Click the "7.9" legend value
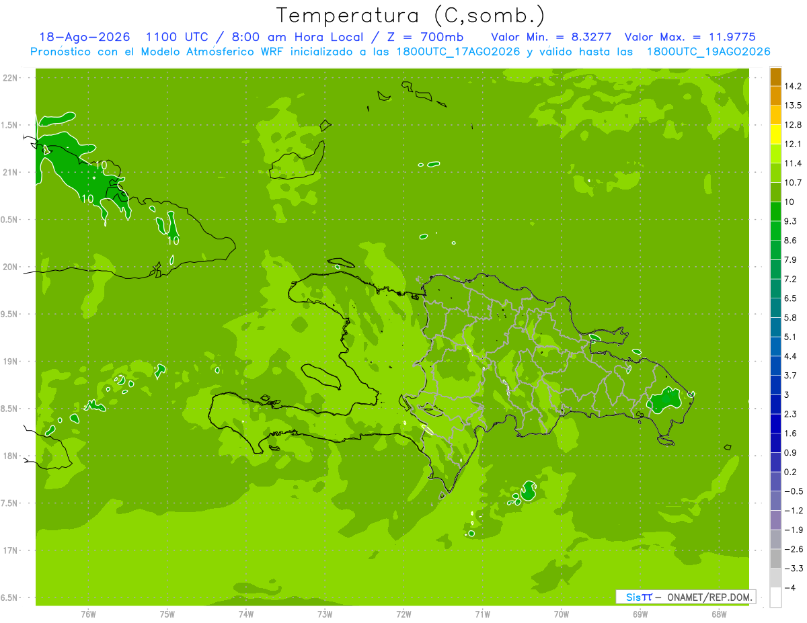Screen dimensions: 807x623 790,259
